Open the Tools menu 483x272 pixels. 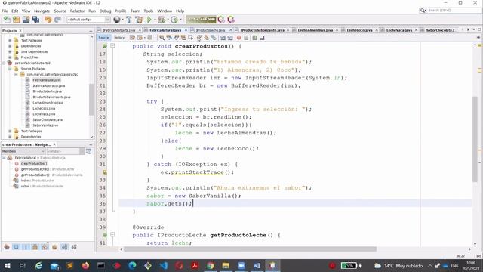149,11
